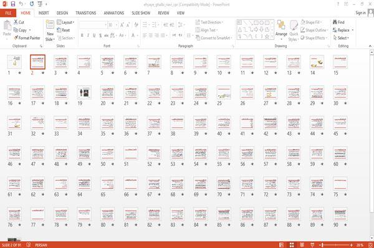This screenshot has height=248, width=374.
Task: Click the PowerPoint app icon in title bar
Action: coord(4,4)
